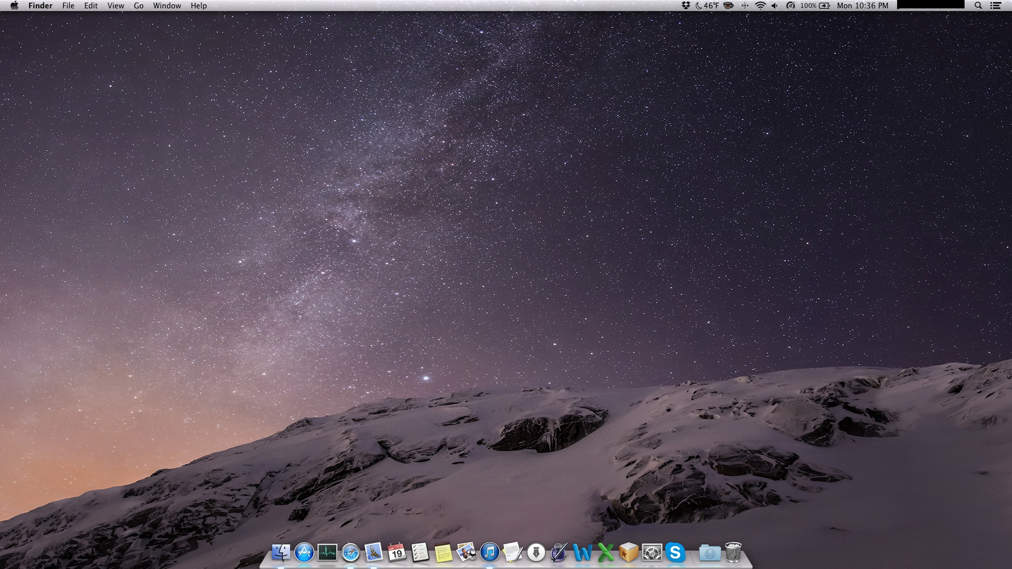Launch Reminders checklist app in dock
Image resolution: width=1012 pixels, height=569 pixels.
tap(420, 552)
